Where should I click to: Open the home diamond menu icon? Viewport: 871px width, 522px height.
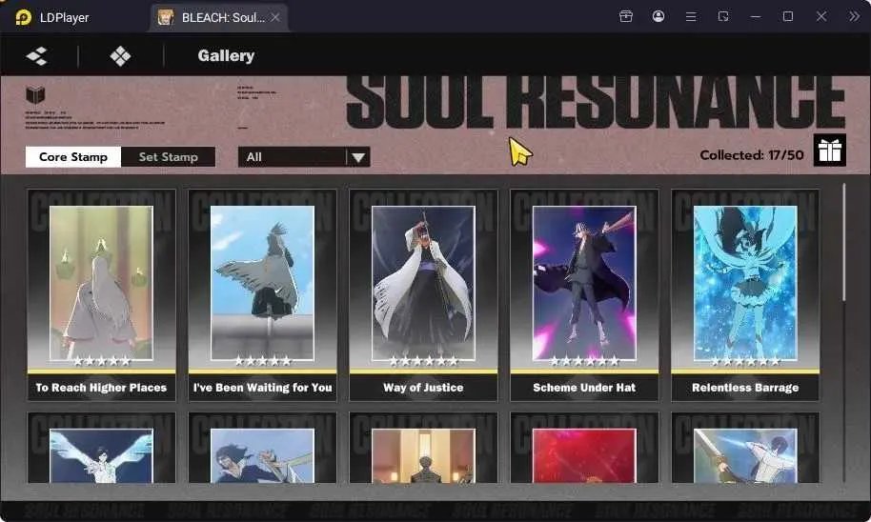point(120,55)
